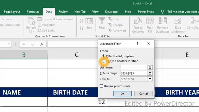Open the Help tab
Image resolution: width=199 pixels, height=112 pixels.
tap(128, 12)
